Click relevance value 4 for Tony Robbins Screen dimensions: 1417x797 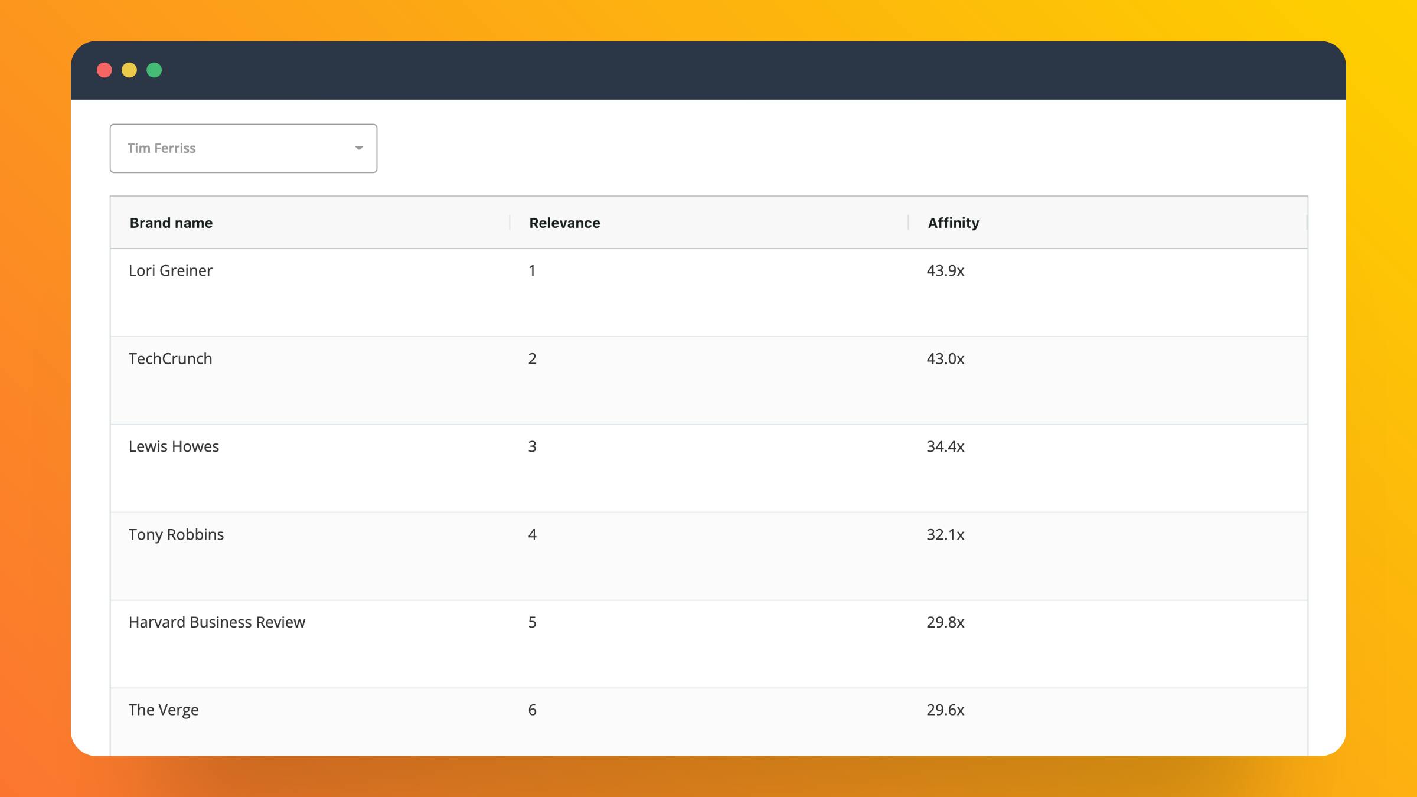click(x=532, y=534)
